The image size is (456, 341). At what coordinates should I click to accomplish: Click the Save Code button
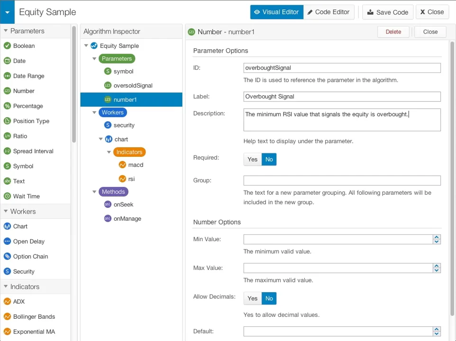388,12
